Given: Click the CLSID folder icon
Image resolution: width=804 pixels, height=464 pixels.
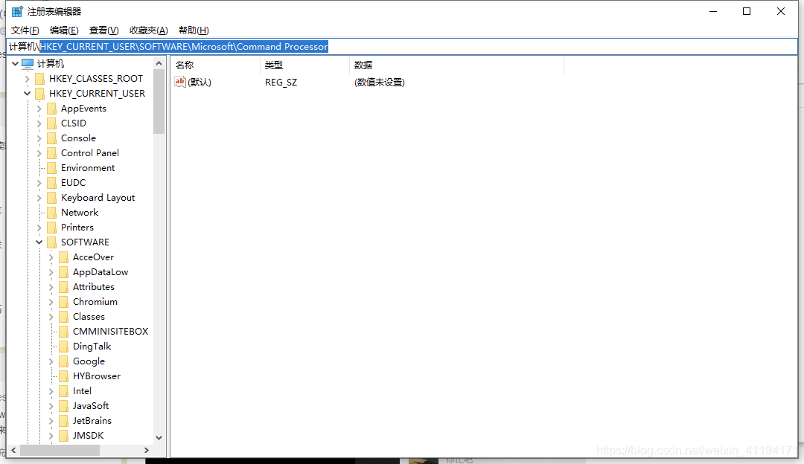Looking at the screenshot, I should point(51,123).
